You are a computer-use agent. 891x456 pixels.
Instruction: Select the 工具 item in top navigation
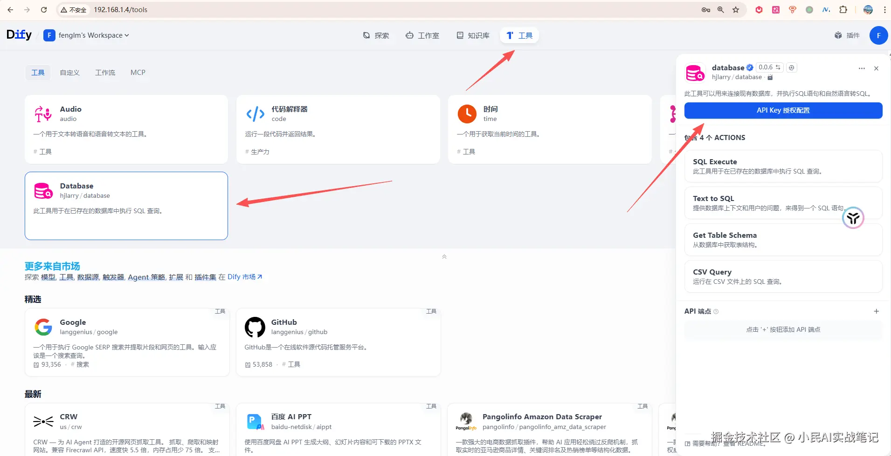pos(519,35)
